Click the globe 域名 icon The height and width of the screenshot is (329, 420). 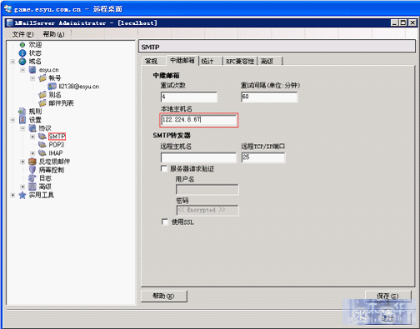point(22,61)
